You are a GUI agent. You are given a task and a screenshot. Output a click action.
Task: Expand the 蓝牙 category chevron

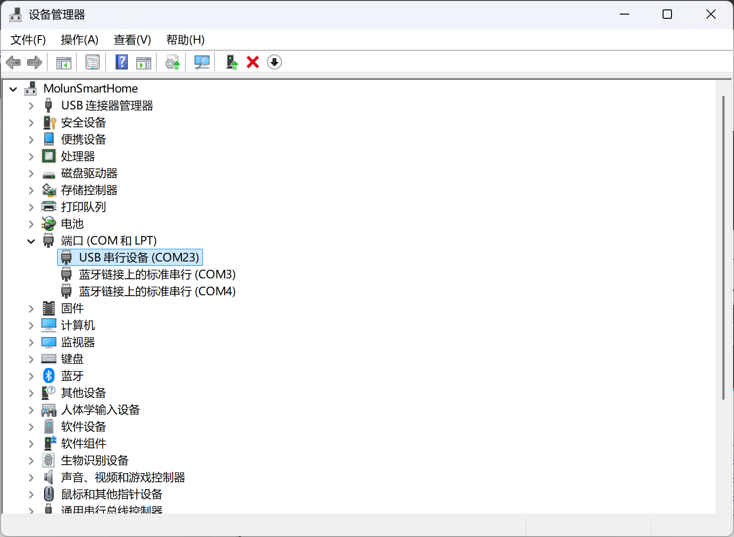click(x=31, y=376)
